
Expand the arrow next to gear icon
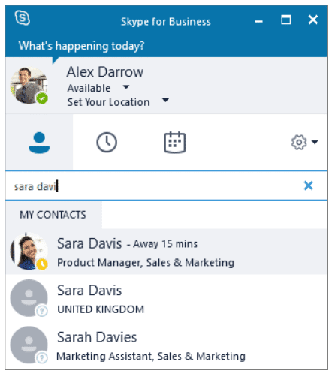pyautogui.click(x=315, y=142)
